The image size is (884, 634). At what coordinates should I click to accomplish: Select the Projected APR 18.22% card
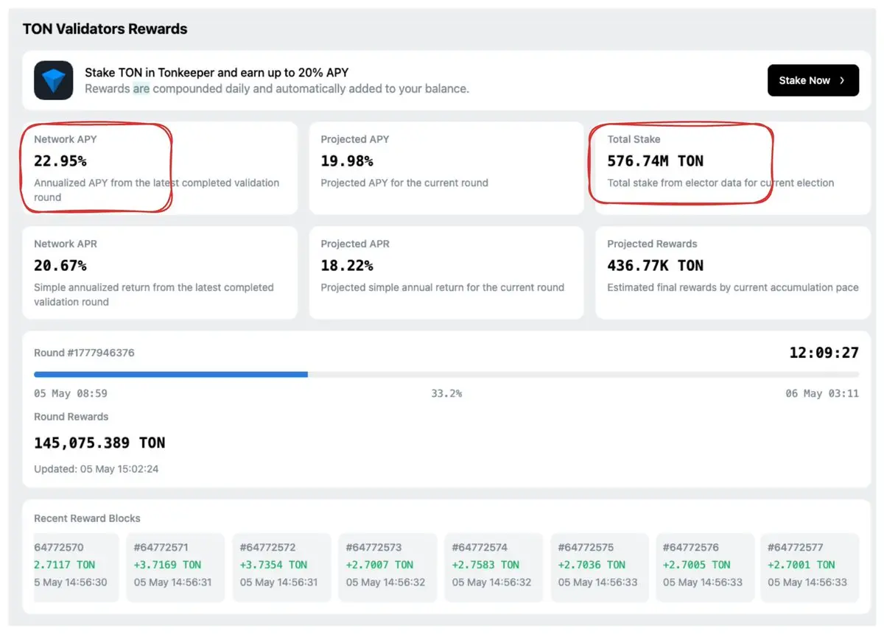[x=446, y=272]
